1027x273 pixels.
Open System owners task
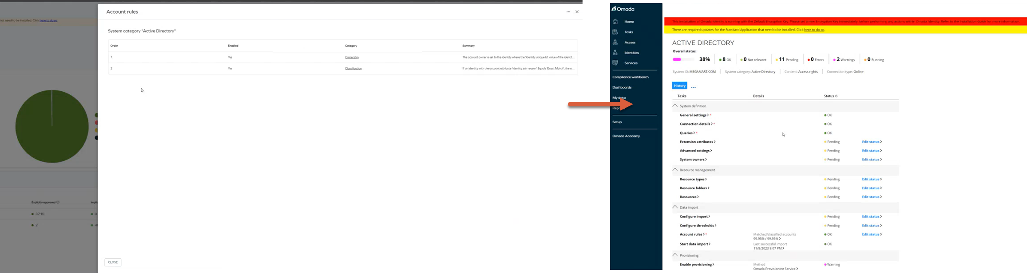click(x=693, y=160)
